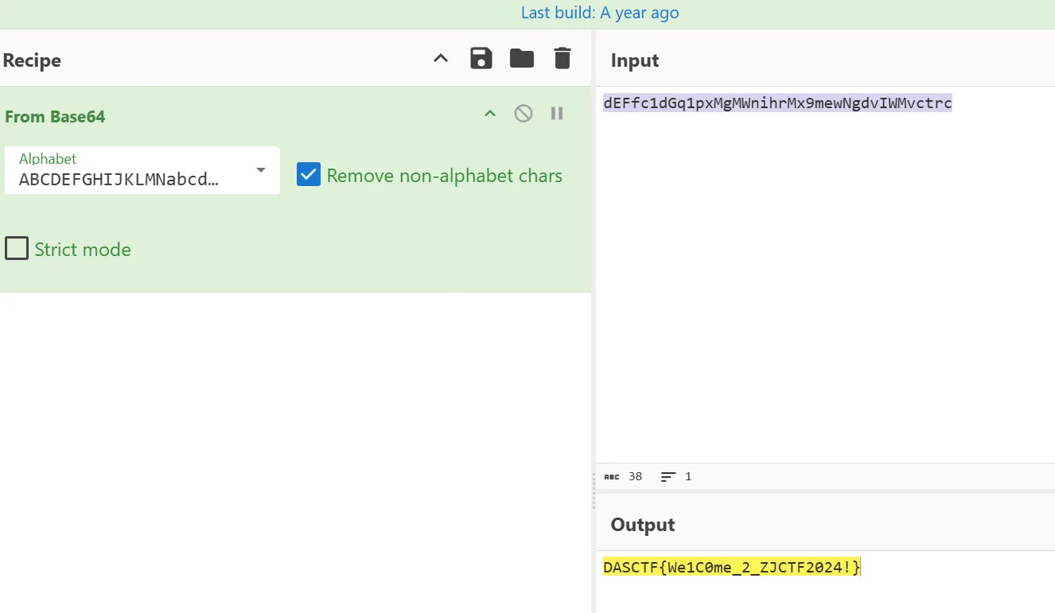This screenshot has height=613, width=1055.
Task: Click the From Base64 operation title
Action: [55, 117]
